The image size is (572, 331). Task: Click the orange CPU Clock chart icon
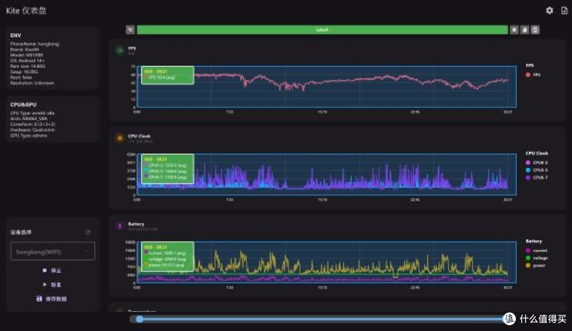(x=120, y=138)
